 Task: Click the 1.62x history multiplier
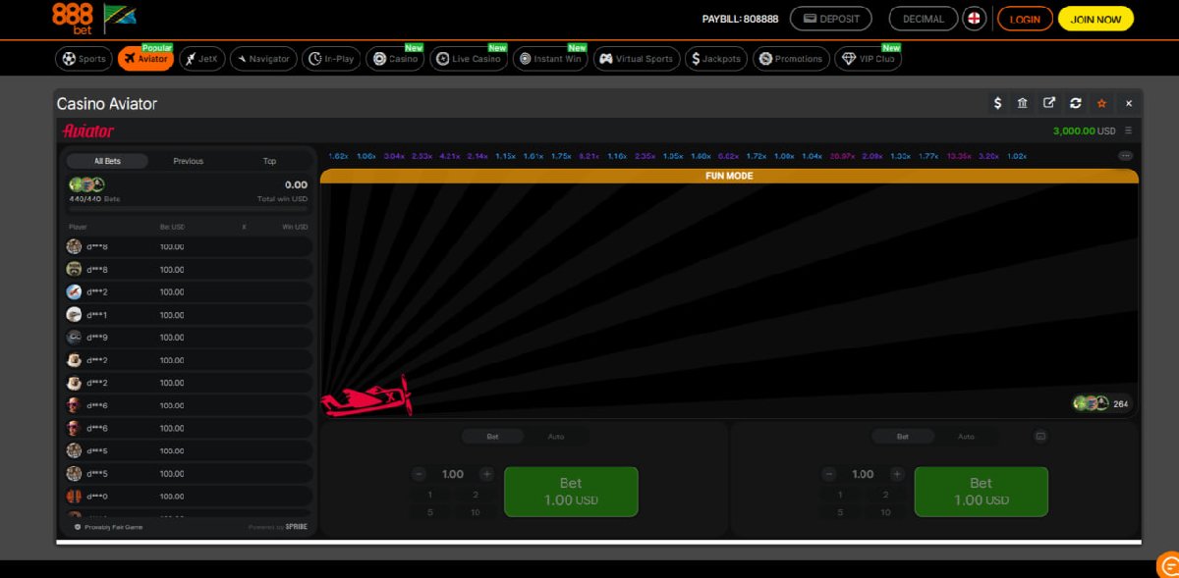click(338, 156)
